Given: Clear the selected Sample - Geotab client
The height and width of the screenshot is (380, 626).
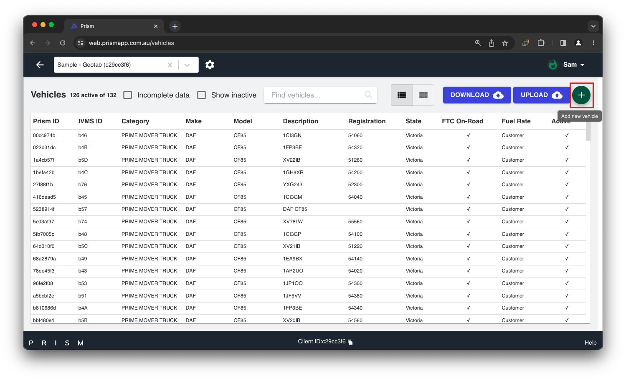Looking at the screenshot, I should [x=170, y=65].
